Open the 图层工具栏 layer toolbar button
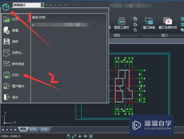This screenshot has height=139, width=184. [122, 24]
